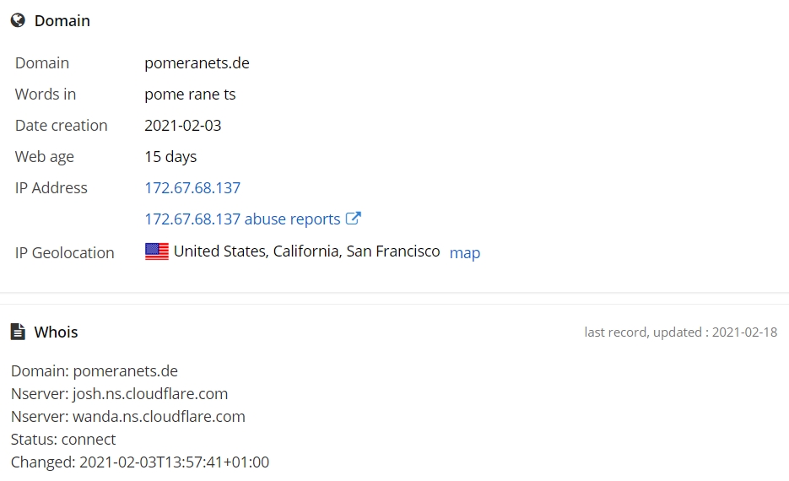Click 'last record, updated : 2021-02-18' text
789x481 pixels.
click(x=680, y=332)
